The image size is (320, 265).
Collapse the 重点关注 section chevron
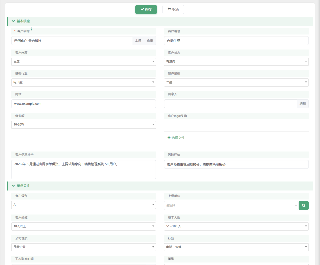13,186
